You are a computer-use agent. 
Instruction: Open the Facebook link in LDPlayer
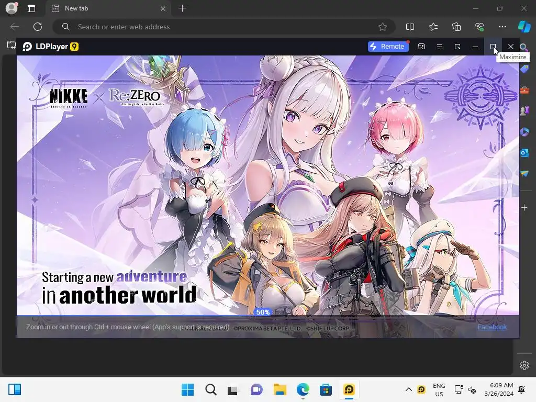click(x=492, y=327)
